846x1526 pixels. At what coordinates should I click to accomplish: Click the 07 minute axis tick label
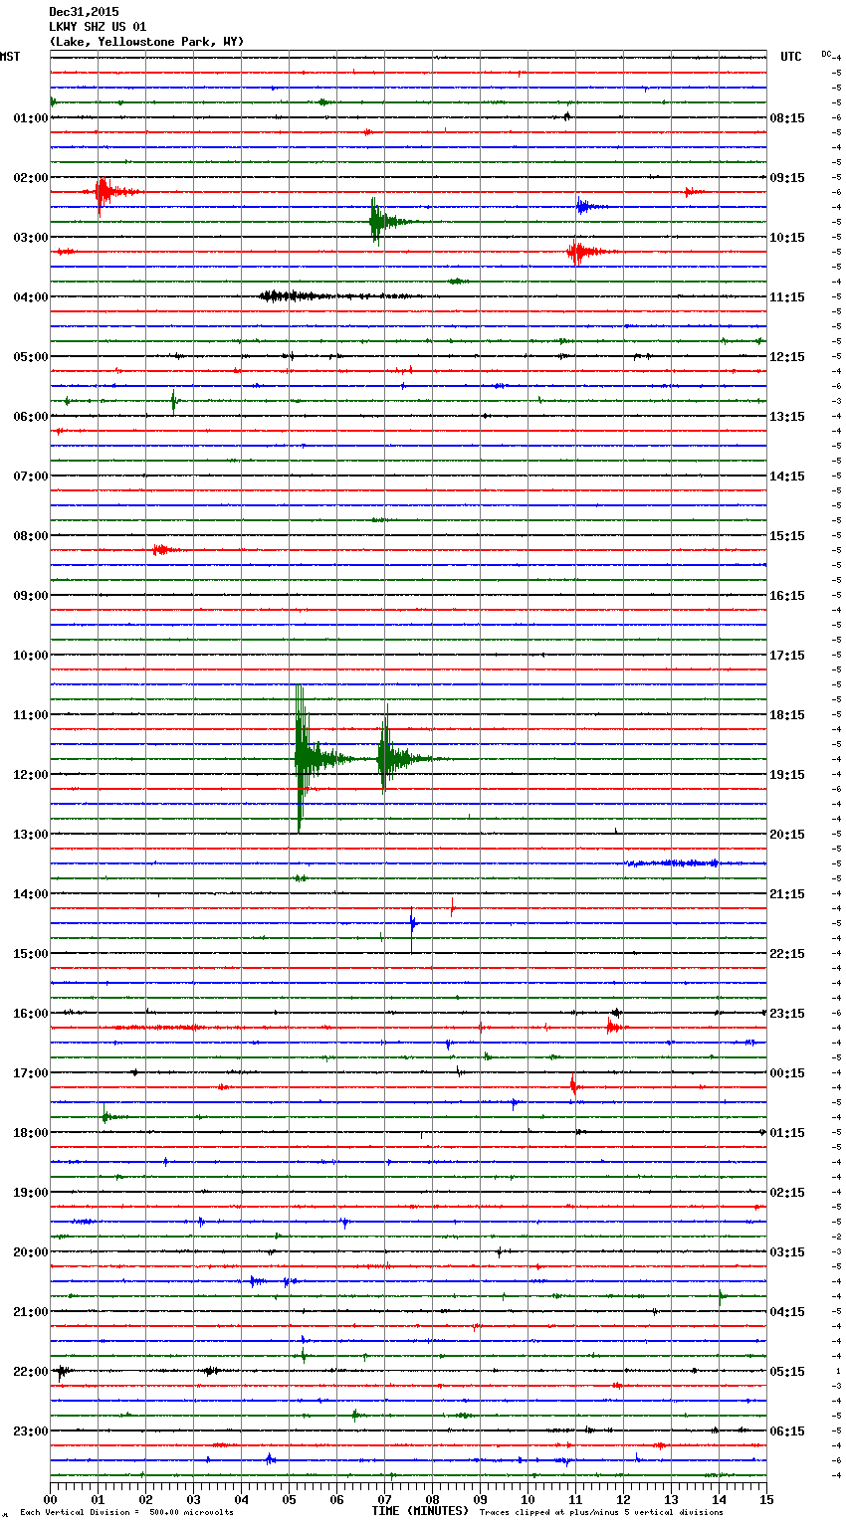[x=384, y=1499]
